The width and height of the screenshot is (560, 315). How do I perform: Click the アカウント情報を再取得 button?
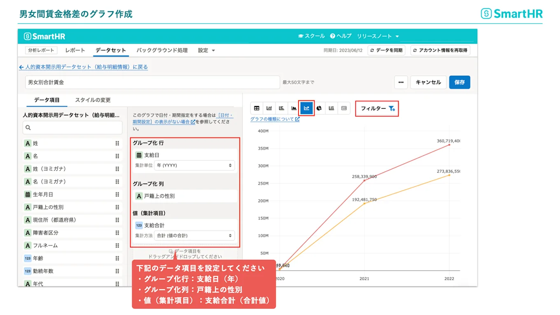pyautogui.click(x=440, y=50)
